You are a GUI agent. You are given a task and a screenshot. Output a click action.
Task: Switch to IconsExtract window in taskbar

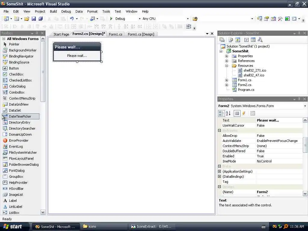151,226
